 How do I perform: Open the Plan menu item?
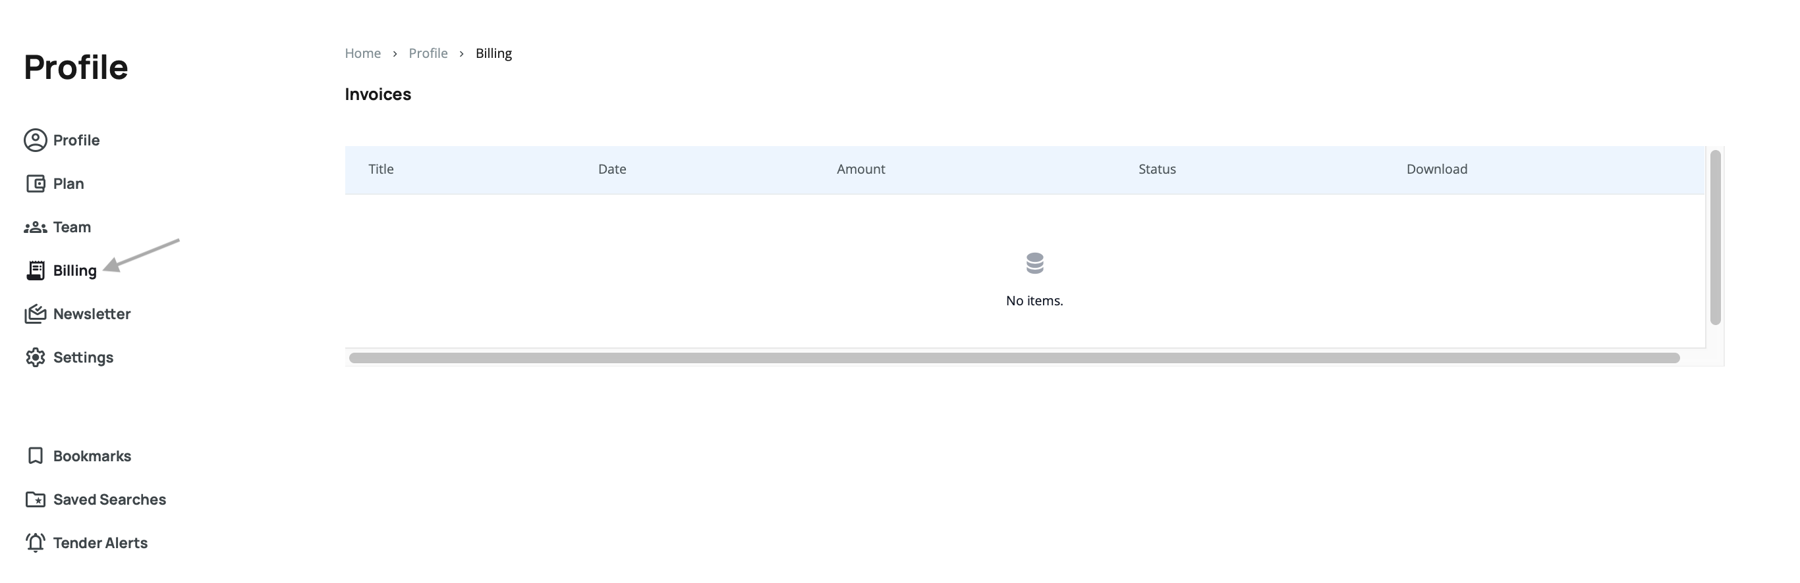point(68,184)
